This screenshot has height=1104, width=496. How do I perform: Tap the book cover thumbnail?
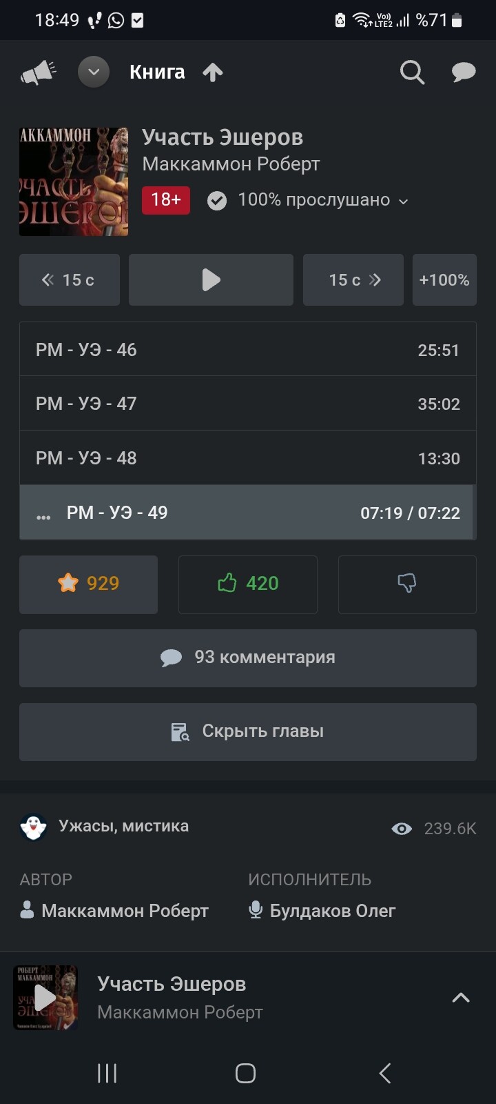click(74, 181)
